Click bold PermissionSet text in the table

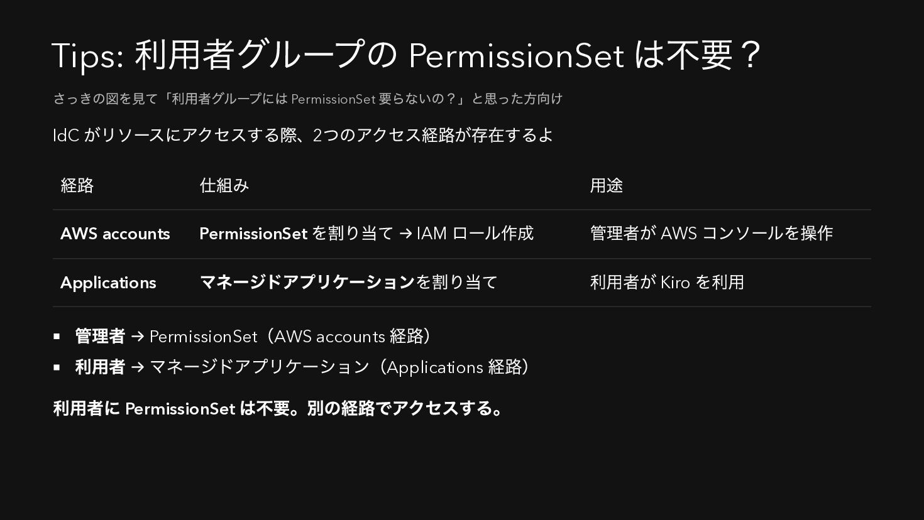tap(253, 234)
